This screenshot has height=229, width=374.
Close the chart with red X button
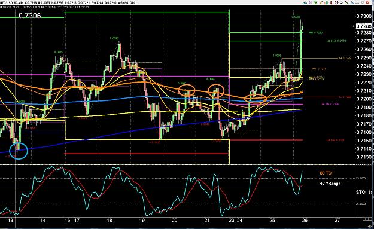[367, 2]
